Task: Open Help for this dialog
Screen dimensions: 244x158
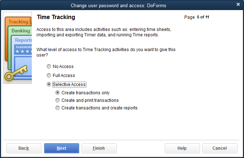Action: coord(182,148)
